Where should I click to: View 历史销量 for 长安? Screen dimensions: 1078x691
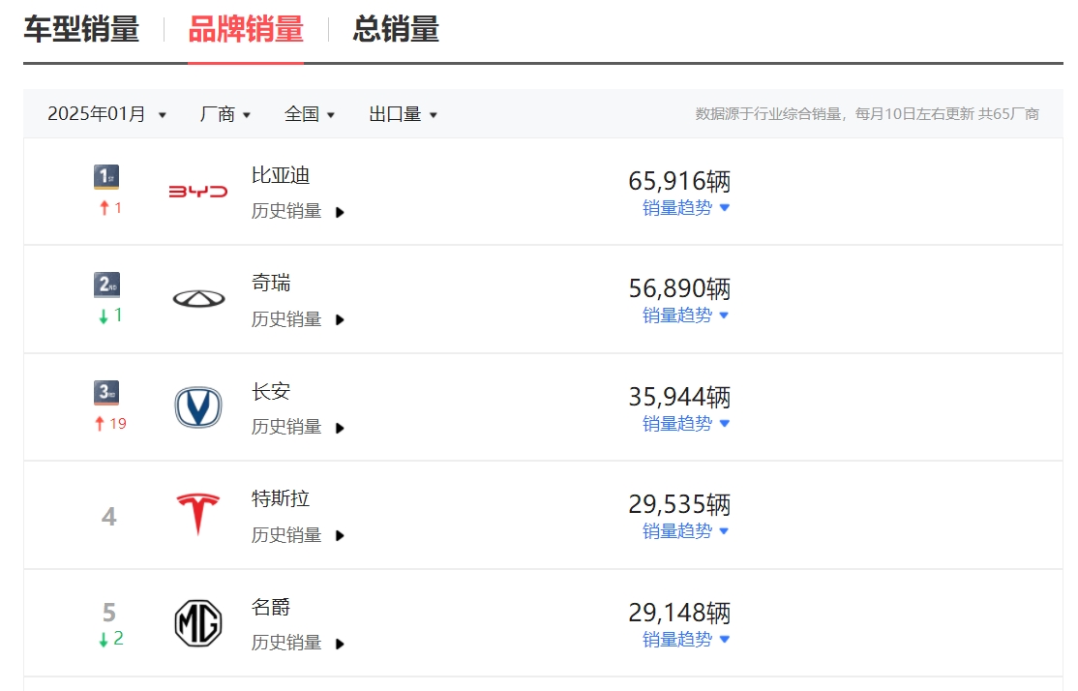click(286, 427)
